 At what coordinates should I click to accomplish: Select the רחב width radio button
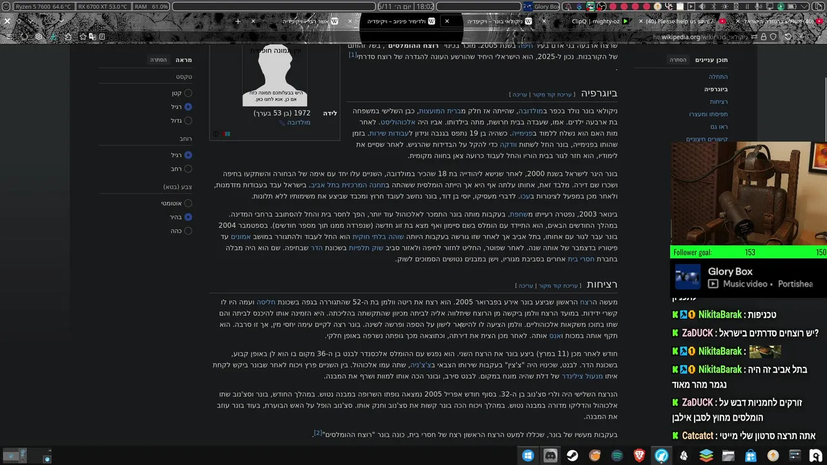(x=188, y=169)
